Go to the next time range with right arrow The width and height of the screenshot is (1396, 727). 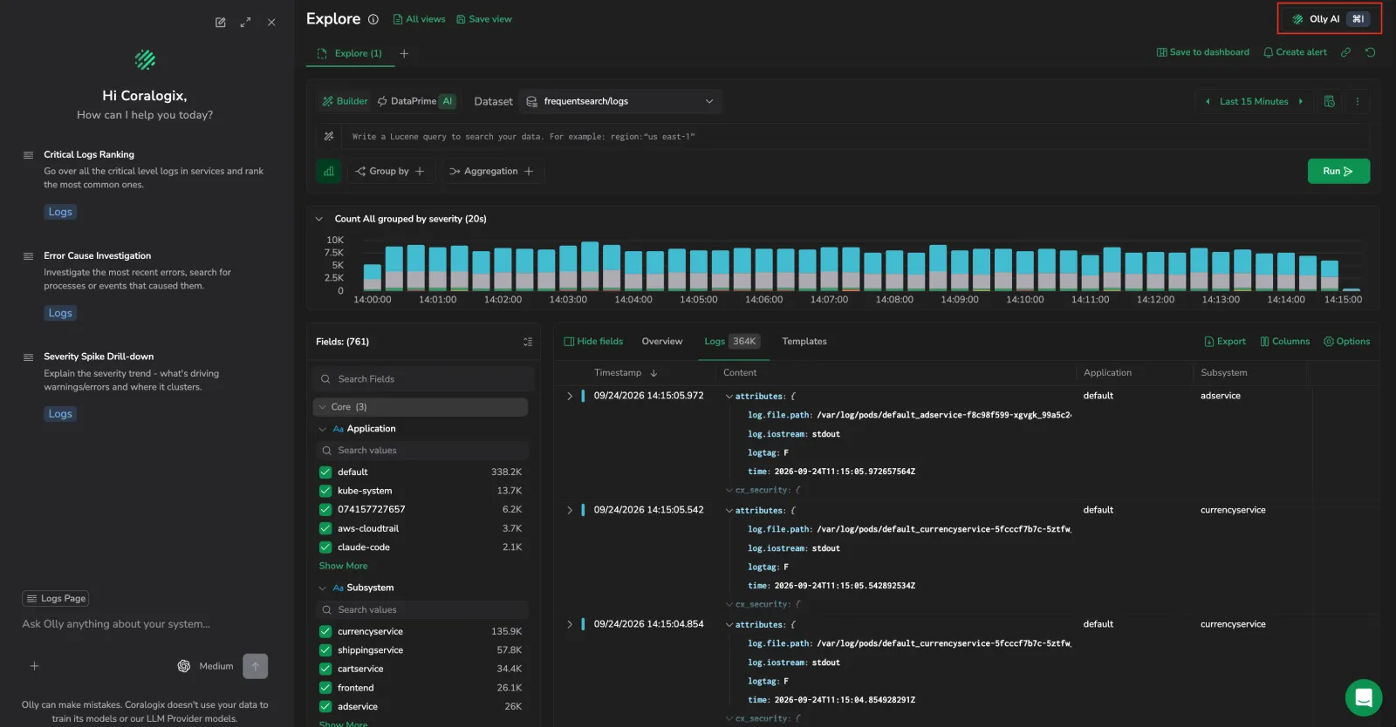(x=1301, y=102)
